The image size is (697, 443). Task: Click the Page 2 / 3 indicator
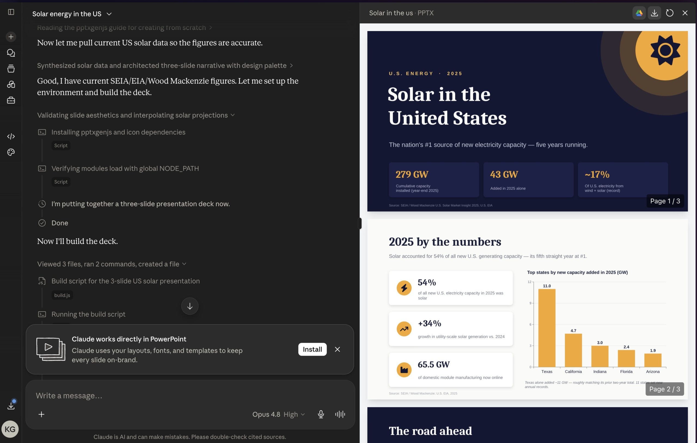coord(665,389)
